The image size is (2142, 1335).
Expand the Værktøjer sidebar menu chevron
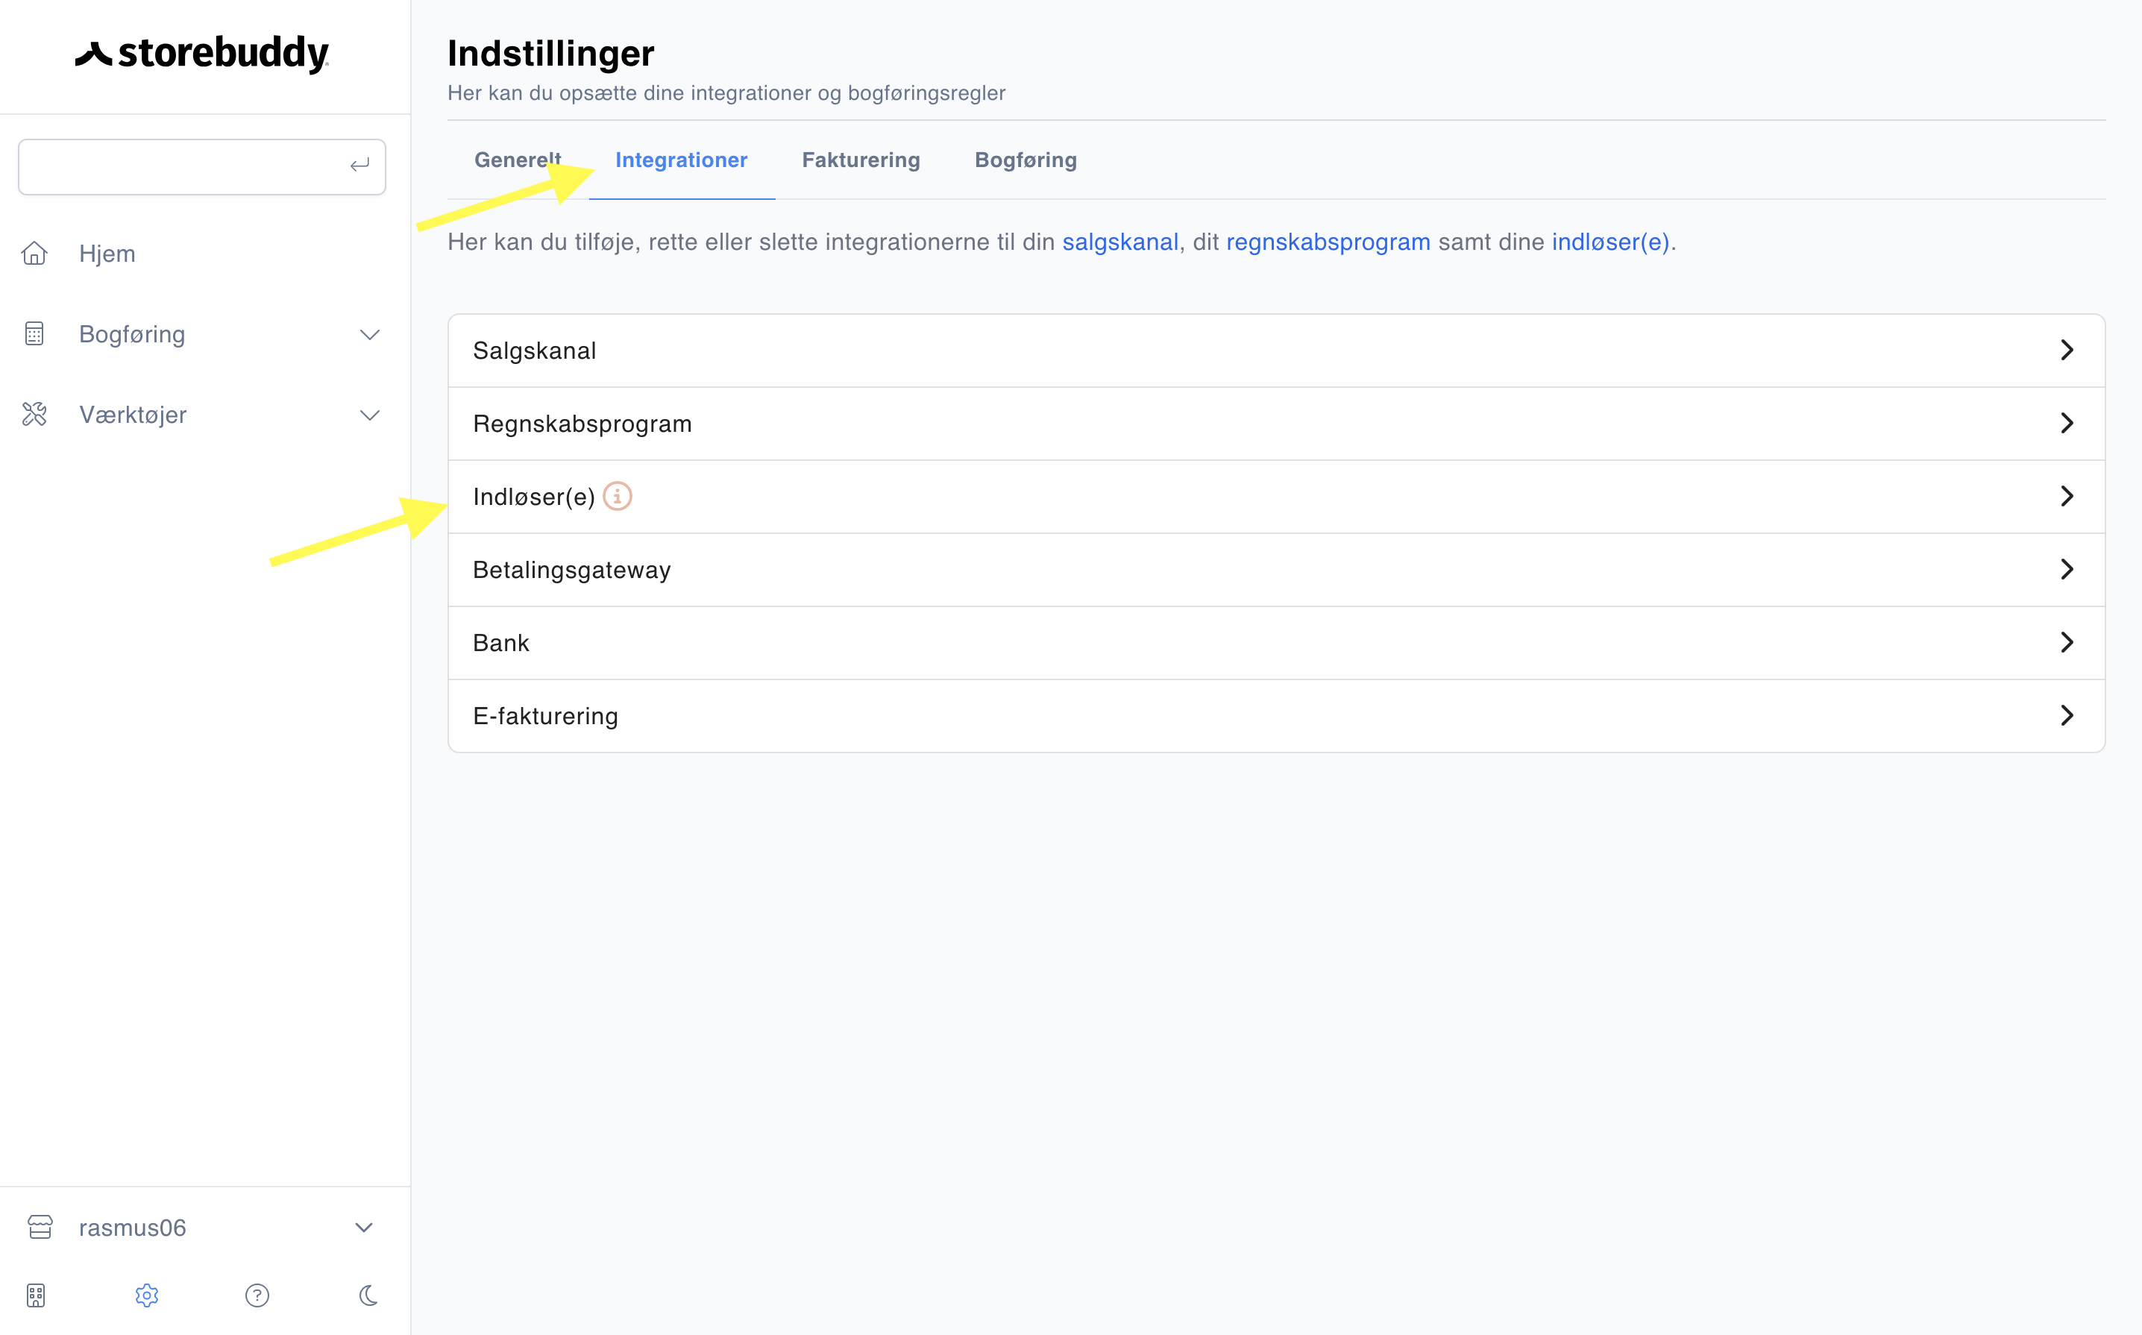coord(370,415)
